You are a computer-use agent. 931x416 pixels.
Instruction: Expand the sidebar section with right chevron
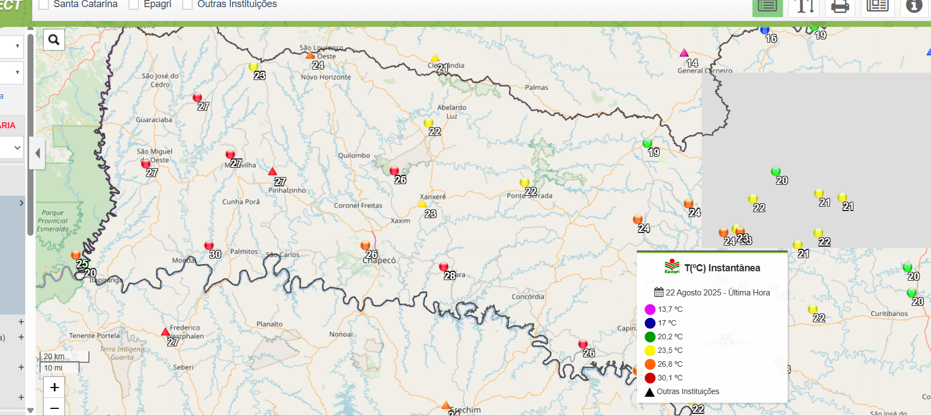(x=21, y=203)
